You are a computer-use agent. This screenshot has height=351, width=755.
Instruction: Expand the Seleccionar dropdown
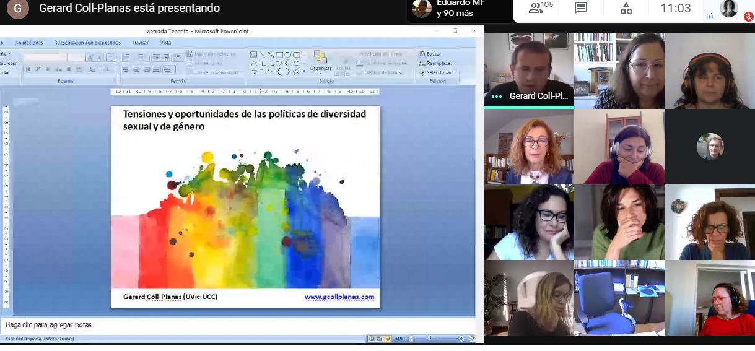(455, 72)
